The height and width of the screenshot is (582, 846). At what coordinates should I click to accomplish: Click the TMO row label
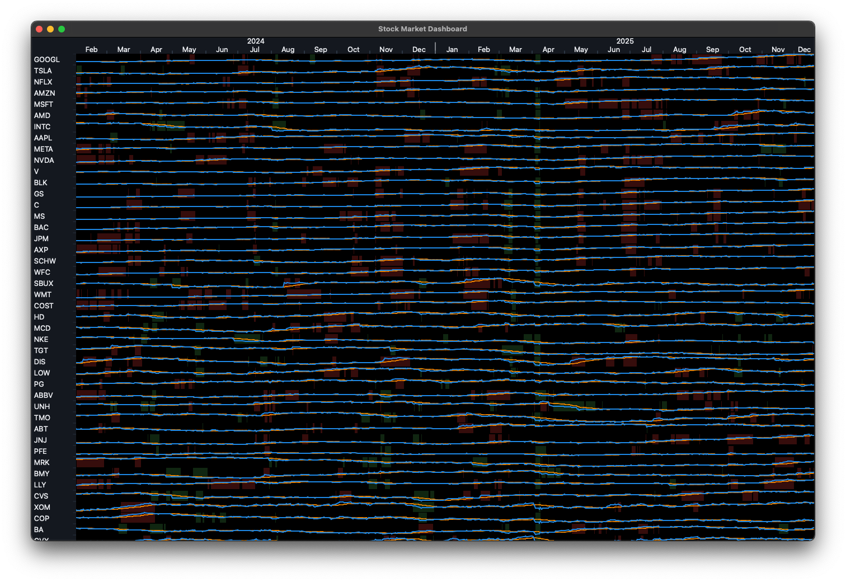point(42,418)
